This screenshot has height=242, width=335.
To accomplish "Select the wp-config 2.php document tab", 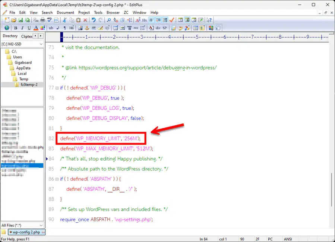I will [x=26, y=232].
